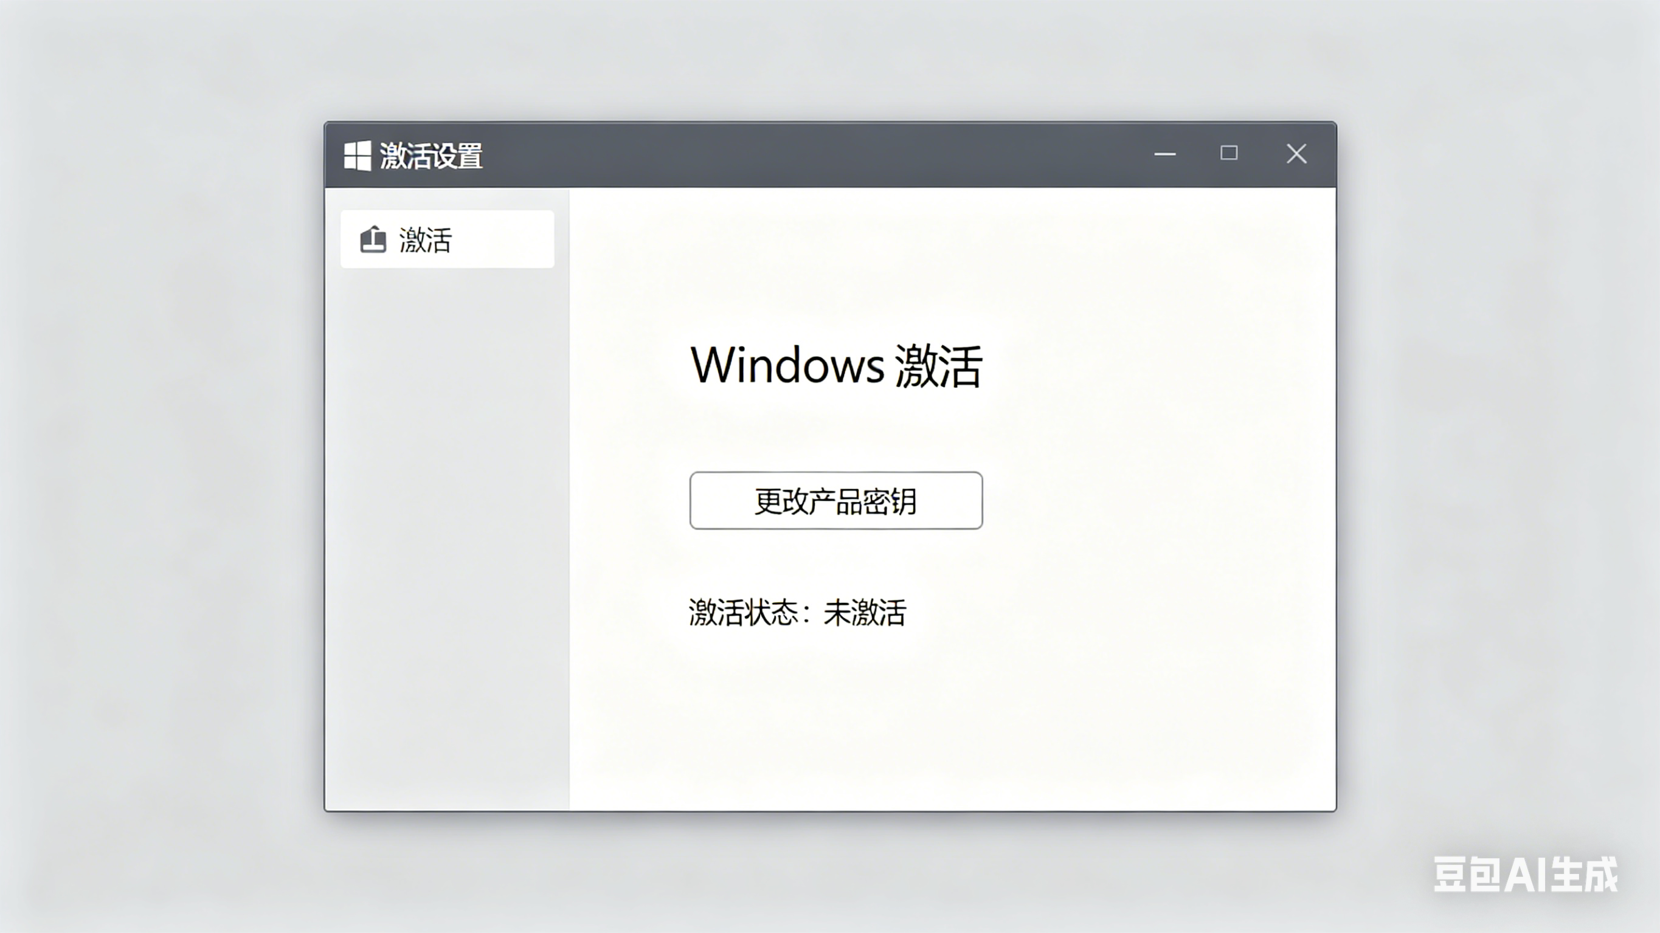The height and width of the screenshot is (933, 1660).
Task: Click the word Windows in heading
Action: click(x=786, y=365)
